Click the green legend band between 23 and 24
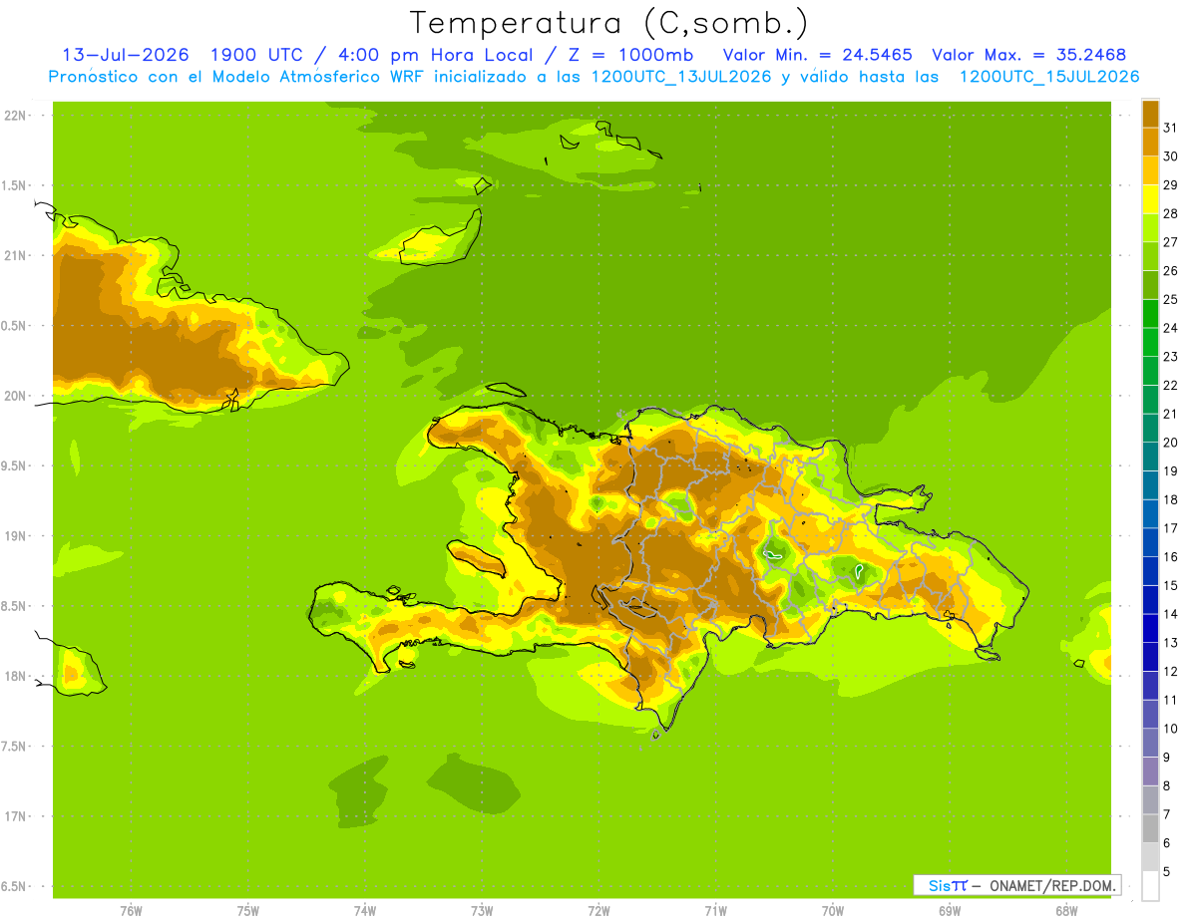 click(1150, 342)
